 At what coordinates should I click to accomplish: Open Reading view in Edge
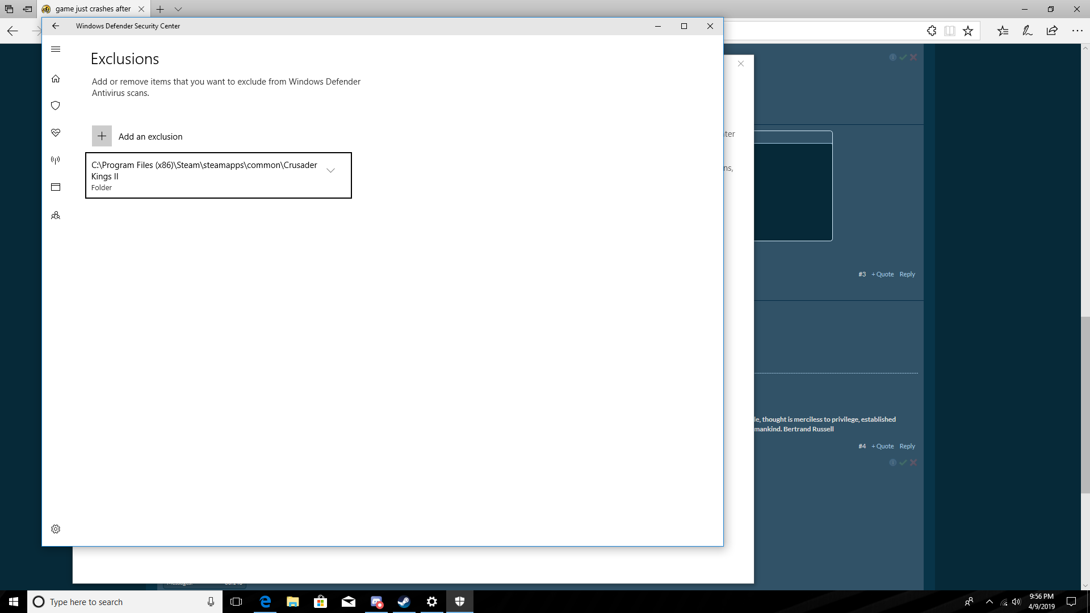[x=949, y=31]
